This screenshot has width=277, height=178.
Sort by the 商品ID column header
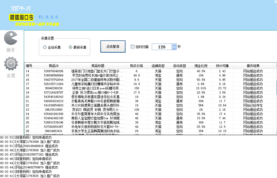point(54,66)
